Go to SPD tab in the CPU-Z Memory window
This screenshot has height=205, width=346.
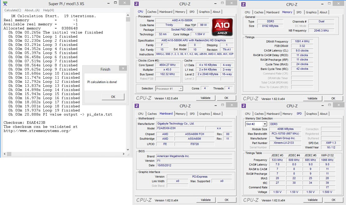(x=299, y=12)
